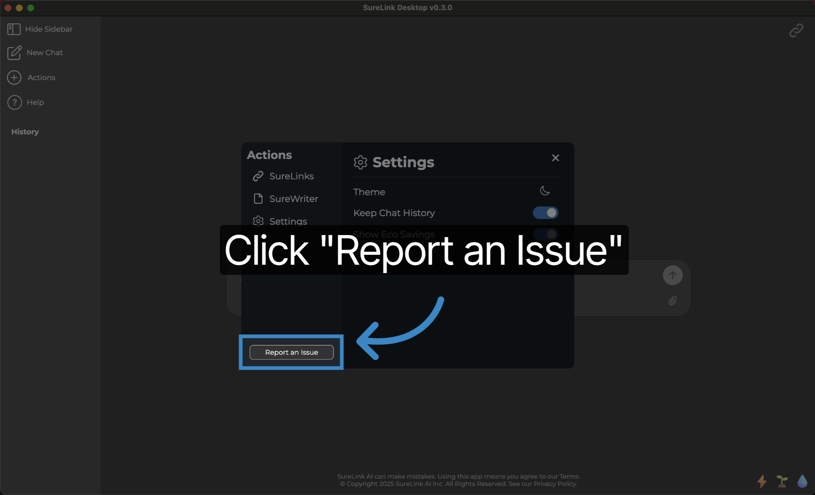Click the send arrow button
This screenshot has height=495, width=815.
(672, 275)
